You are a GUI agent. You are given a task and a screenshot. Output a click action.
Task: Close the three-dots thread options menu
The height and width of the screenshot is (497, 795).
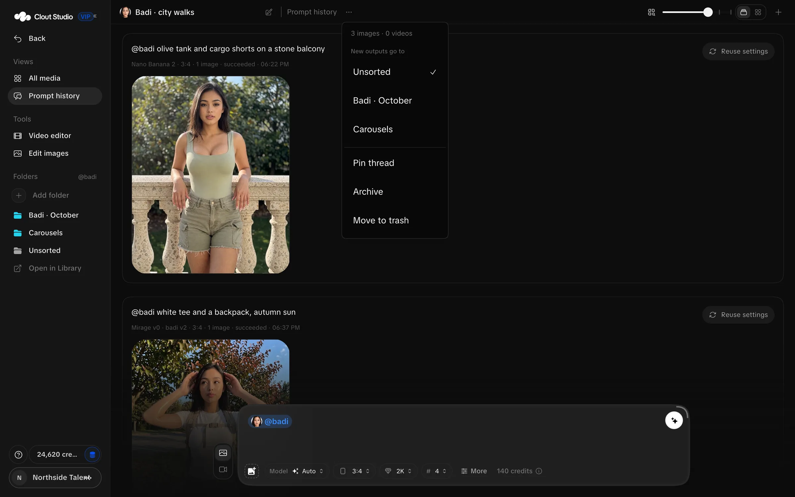pyautogui.click(x=349, y=12)
